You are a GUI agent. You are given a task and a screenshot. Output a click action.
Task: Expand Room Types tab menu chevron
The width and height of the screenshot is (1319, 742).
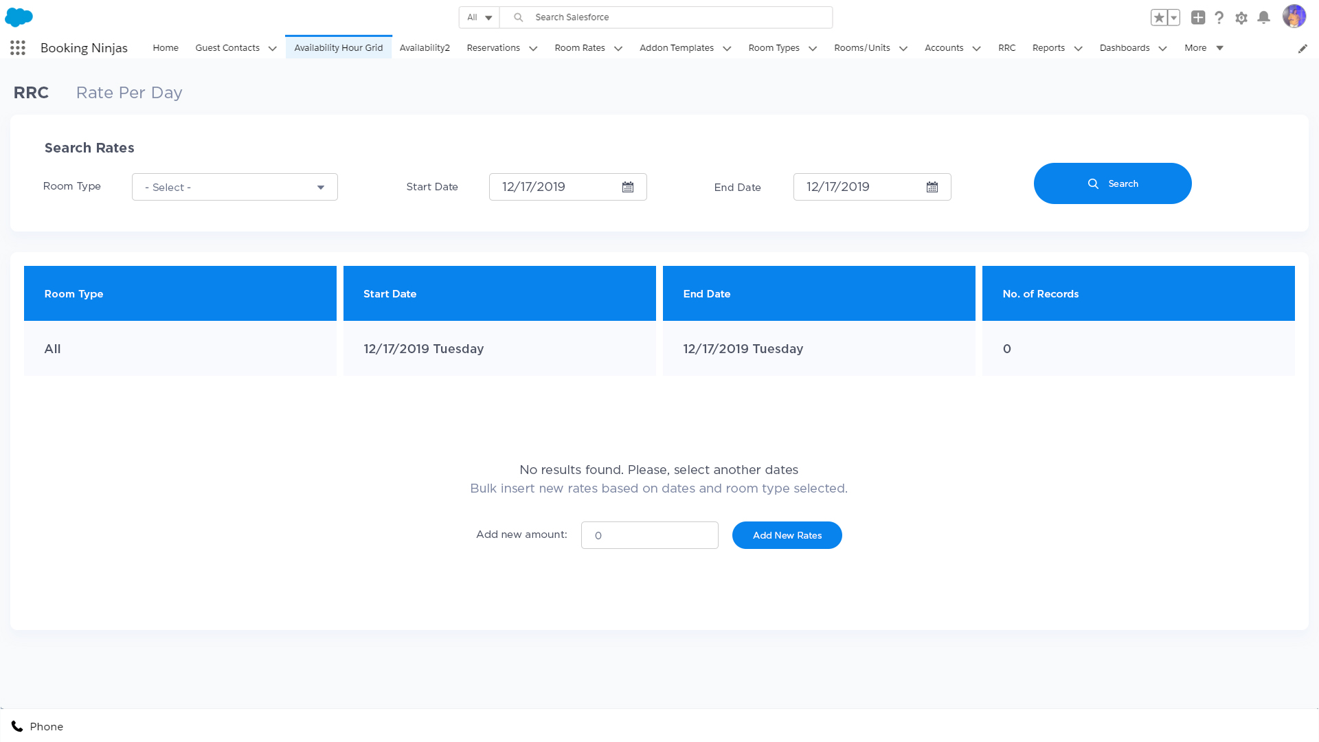813,48
